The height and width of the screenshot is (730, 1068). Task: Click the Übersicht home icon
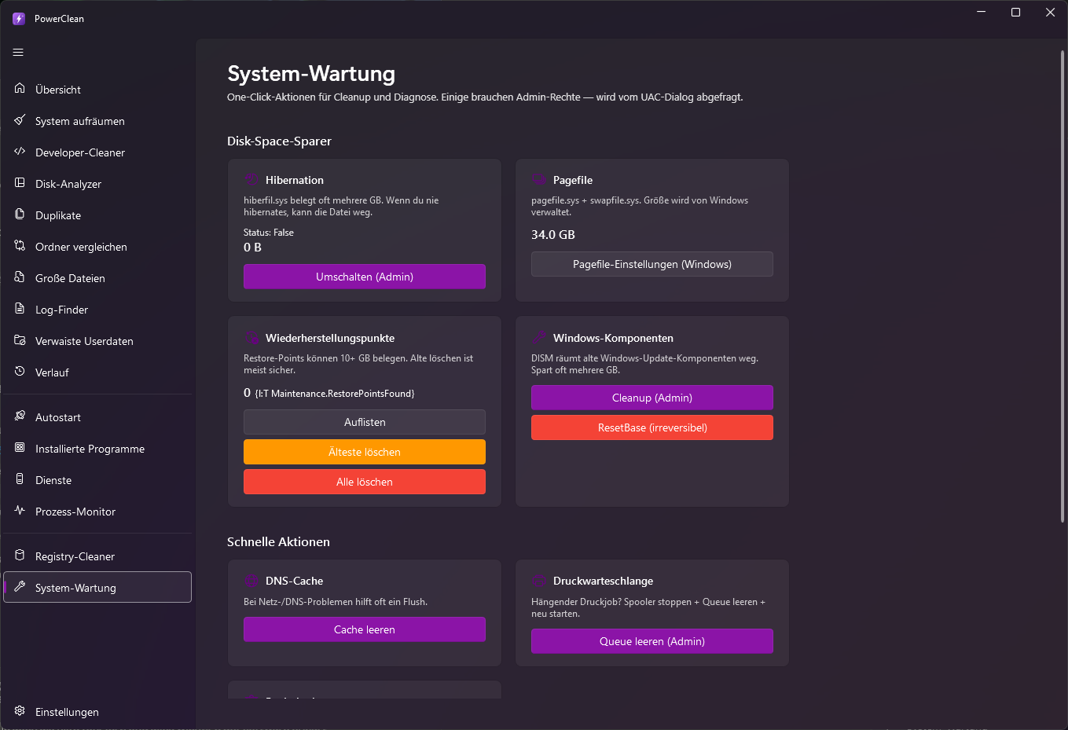(20, 89)
